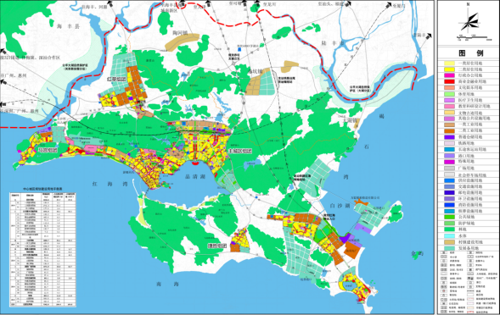Click the scale bar below the compass
Image resolution: width=500 pixels, height=315 pixels.
tap(475, 38)
